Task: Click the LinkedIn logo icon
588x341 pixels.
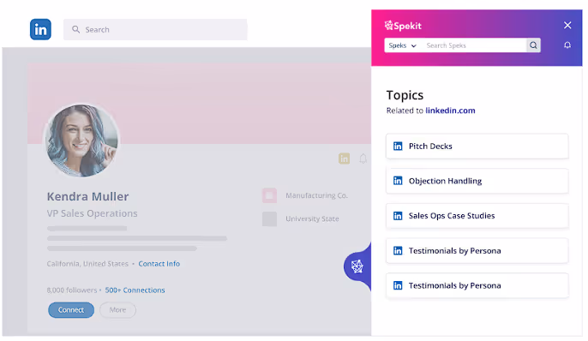Action: point(40,29)
